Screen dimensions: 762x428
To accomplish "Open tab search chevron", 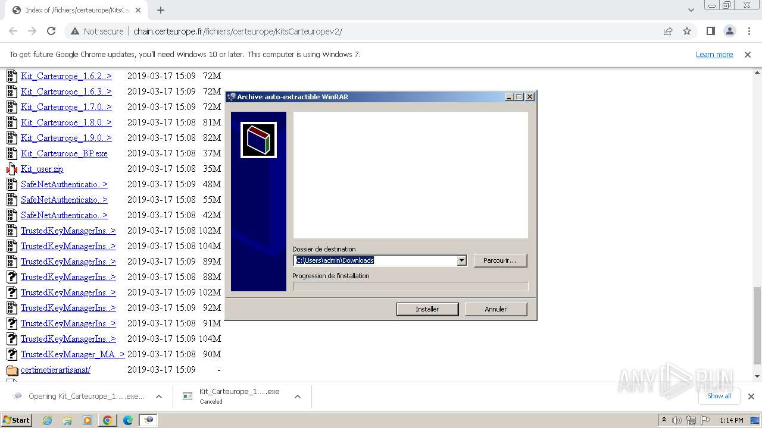I will [x=691, y=10].
